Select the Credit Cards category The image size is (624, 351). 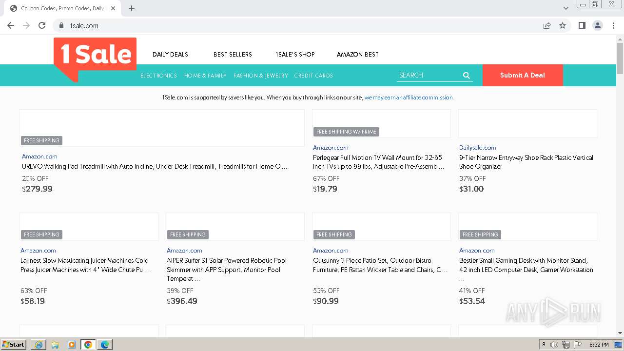(x=313, y=76)
